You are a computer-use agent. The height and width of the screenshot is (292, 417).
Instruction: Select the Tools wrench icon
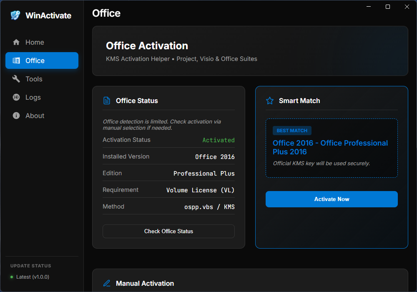coord(16,79)
